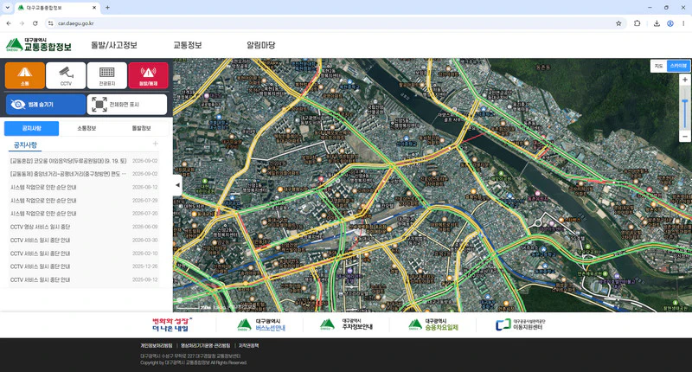Click the 교통종합정보 site logo
Image resolution: width=692 pixels, height=372 pixels.
(38, 45)
